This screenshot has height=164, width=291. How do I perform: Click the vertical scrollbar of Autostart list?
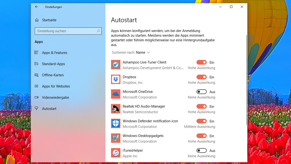[246, 80]
